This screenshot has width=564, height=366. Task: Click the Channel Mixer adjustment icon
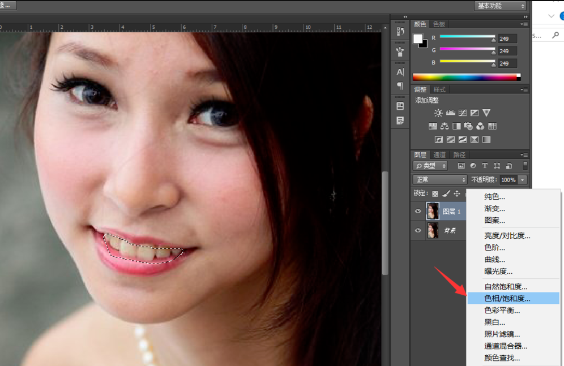pos(480,126)
